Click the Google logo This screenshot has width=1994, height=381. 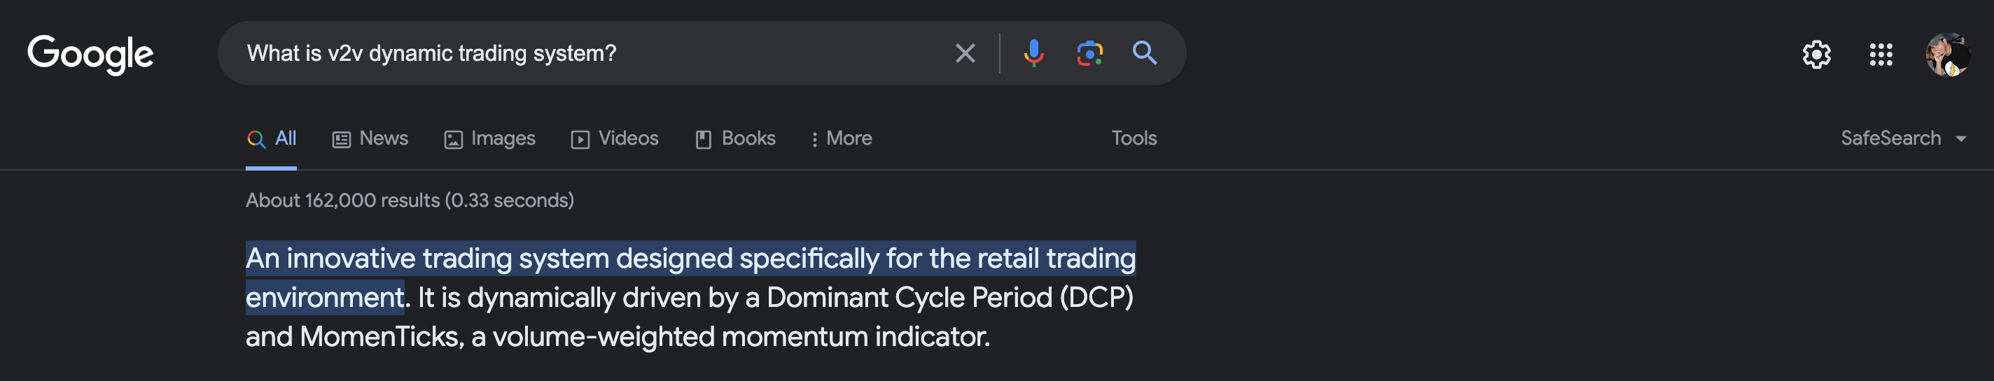90,54
